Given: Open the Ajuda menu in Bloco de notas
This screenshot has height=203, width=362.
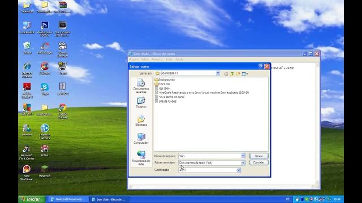Looking at the screenshot, I should [179, 59].
